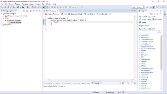Open the Open Console dropdown arrow
This screenshot has height=94, width=167.
[x=130, y=83]
